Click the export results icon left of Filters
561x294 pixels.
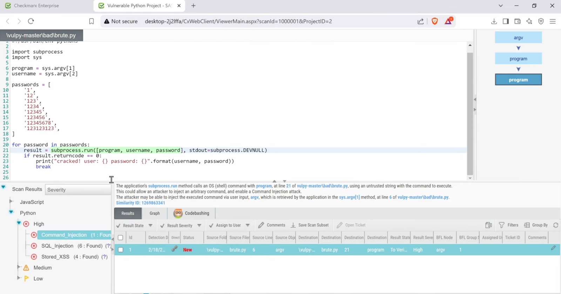point(488,225)
